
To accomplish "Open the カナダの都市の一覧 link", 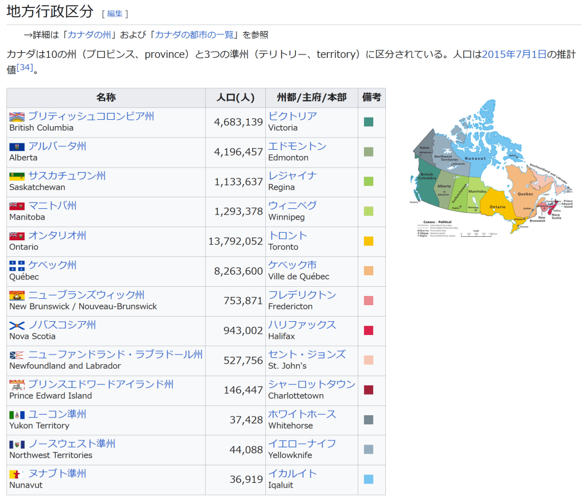I will (194, 35).
